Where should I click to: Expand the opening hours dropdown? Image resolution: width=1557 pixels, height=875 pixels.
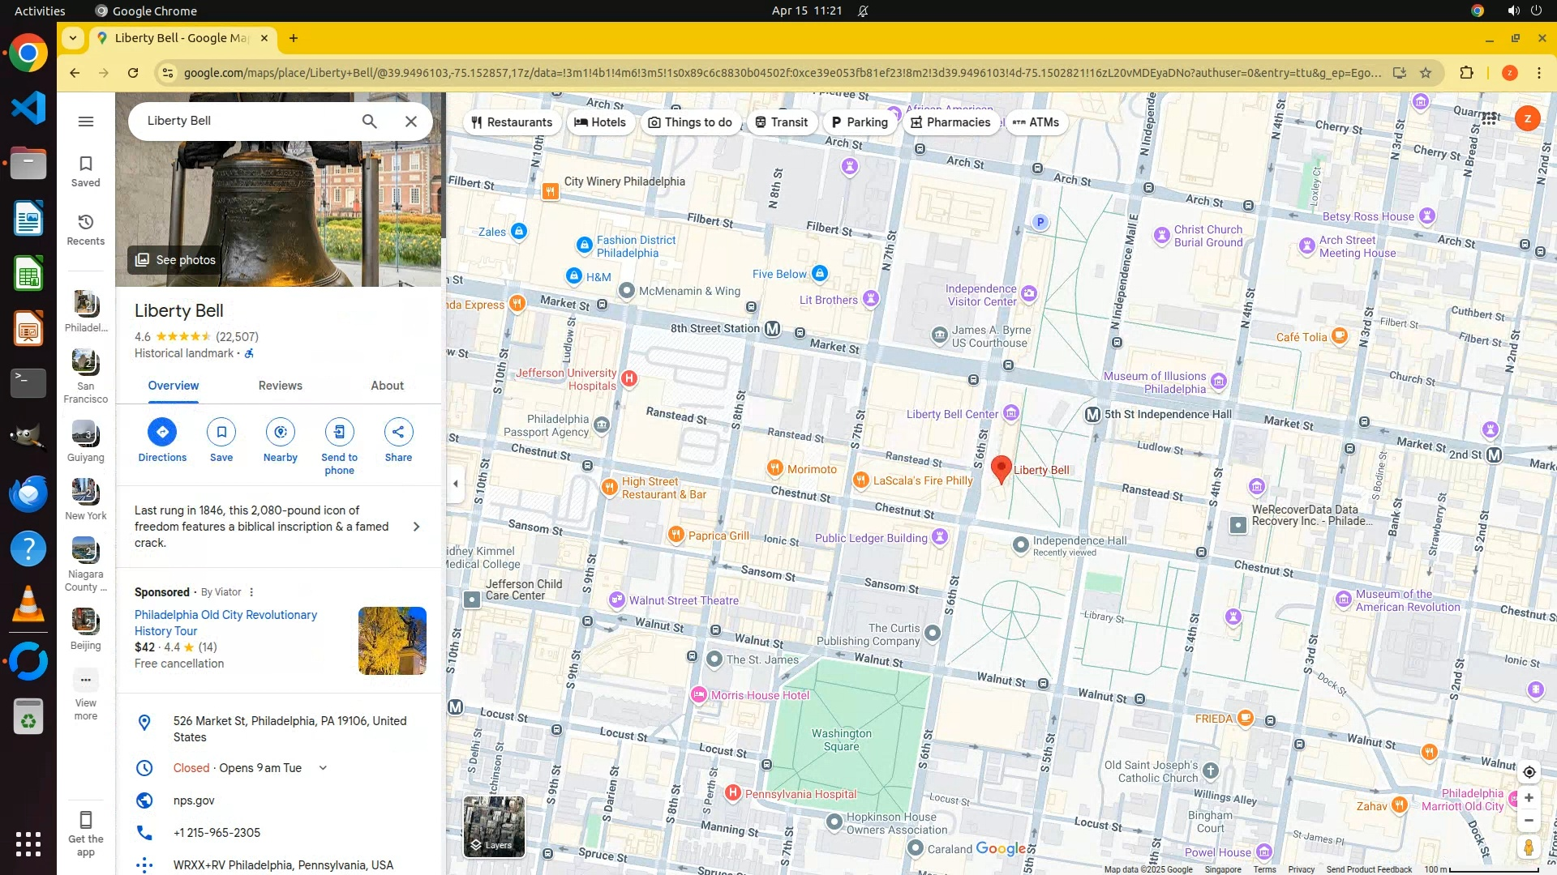(323, 768)
